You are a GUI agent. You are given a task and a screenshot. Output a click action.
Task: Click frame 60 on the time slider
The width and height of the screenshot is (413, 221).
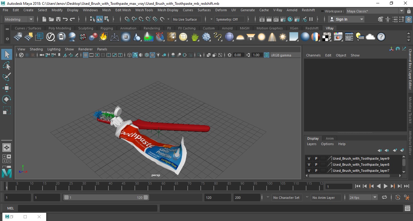click(163, 186)
